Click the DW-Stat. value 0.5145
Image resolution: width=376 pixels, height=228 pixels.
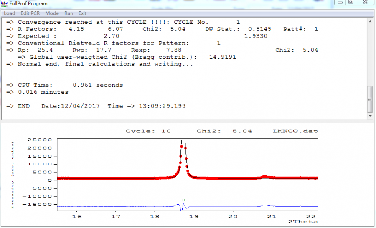coord(260,29)
